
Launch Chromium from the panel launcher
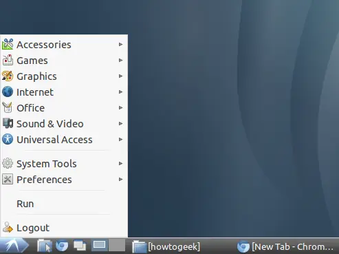pos(62,246)
